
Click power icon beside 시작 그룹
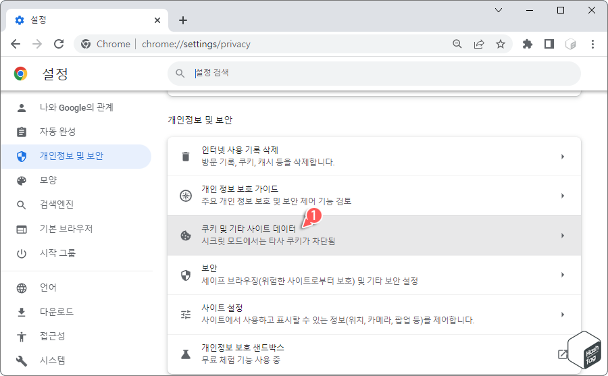[22, 254]
